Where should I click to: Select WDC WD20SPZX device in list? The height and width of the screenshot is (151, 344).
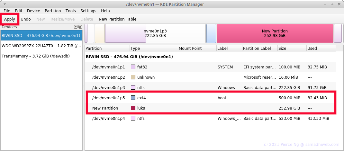point(41,46)
